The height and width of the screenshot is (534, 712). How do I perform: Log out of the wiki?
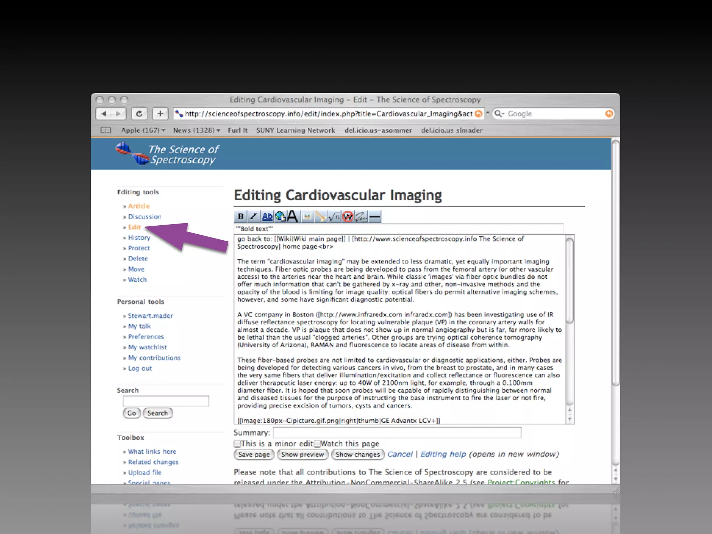pos(140,369)
